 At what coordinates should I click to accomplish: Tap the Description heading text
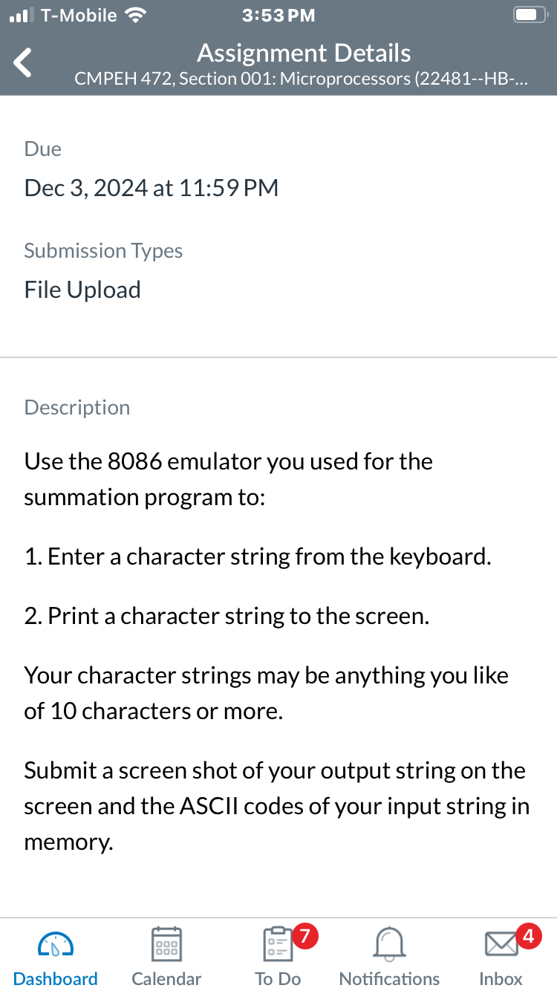pyautogui.click(x=76, y=407)
